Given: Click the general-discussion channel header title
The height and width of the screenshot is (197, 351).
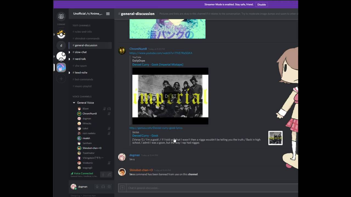Looking at the screenshot, I should tap(138, 14).
